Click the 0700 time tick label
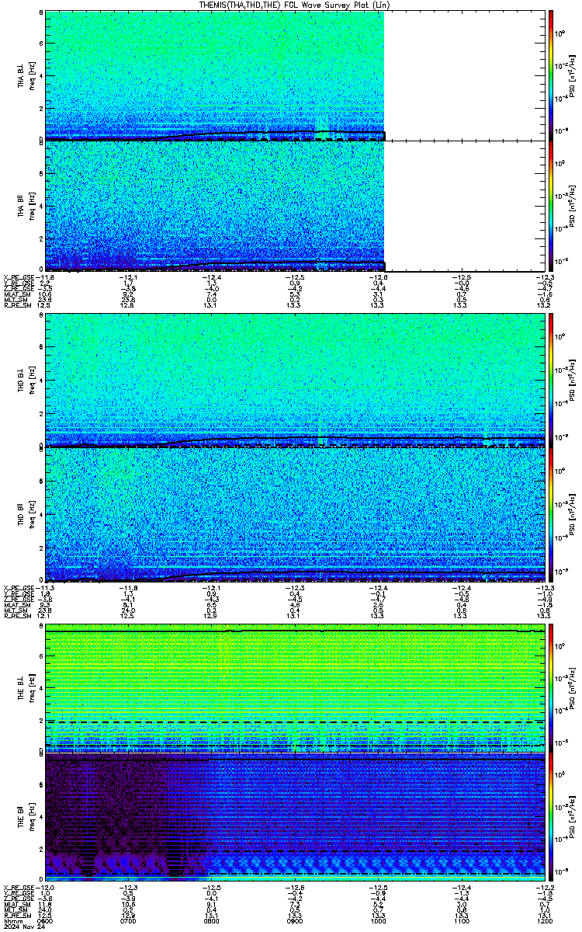This screenshot has height=932, width=582. point(128,920)
